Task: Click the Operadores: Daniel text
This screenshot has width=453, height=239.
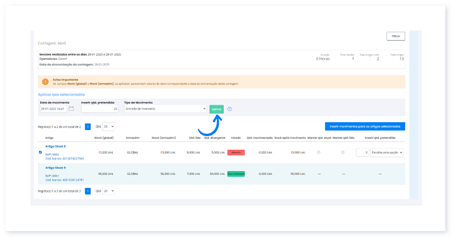Action: (x=53, y=59)
